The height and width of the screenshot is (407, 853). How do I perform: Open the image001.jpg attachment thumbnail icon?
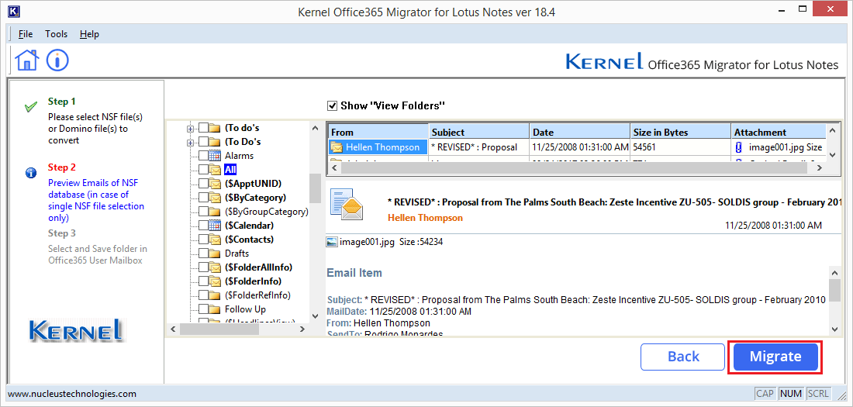[x=332, y=242]
